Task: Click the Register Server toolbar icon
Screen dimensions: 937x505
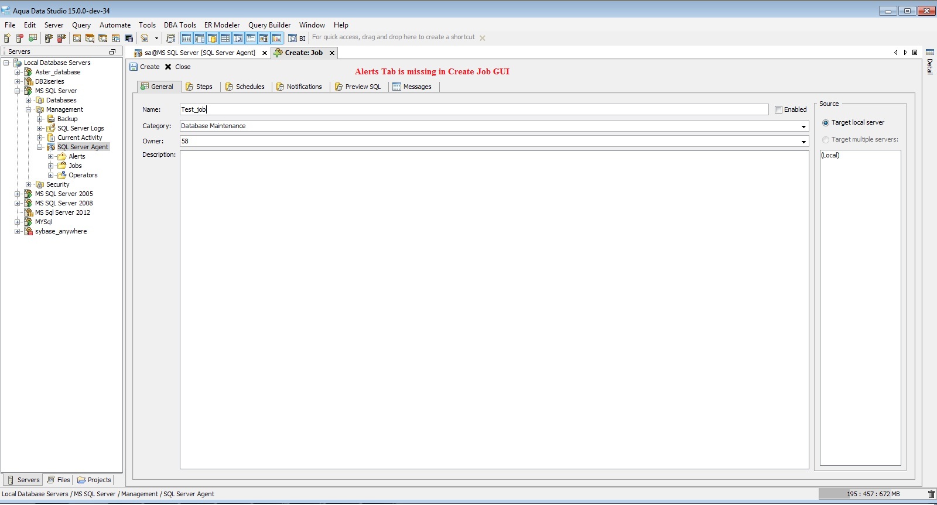Action: [7, 38]
